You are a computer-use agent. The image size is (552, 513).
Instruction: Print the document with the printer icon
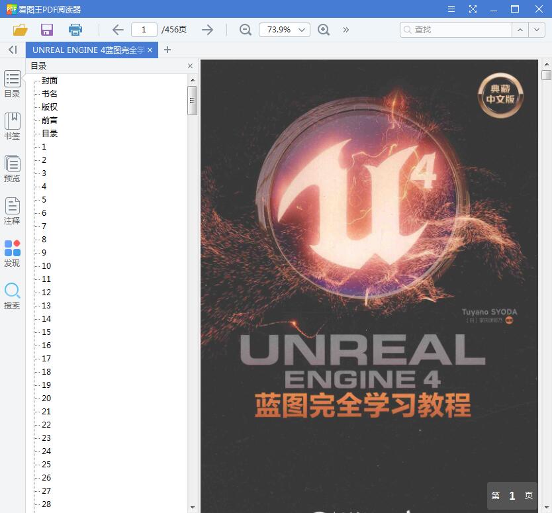pyautogui.click(x=75, y=30)
